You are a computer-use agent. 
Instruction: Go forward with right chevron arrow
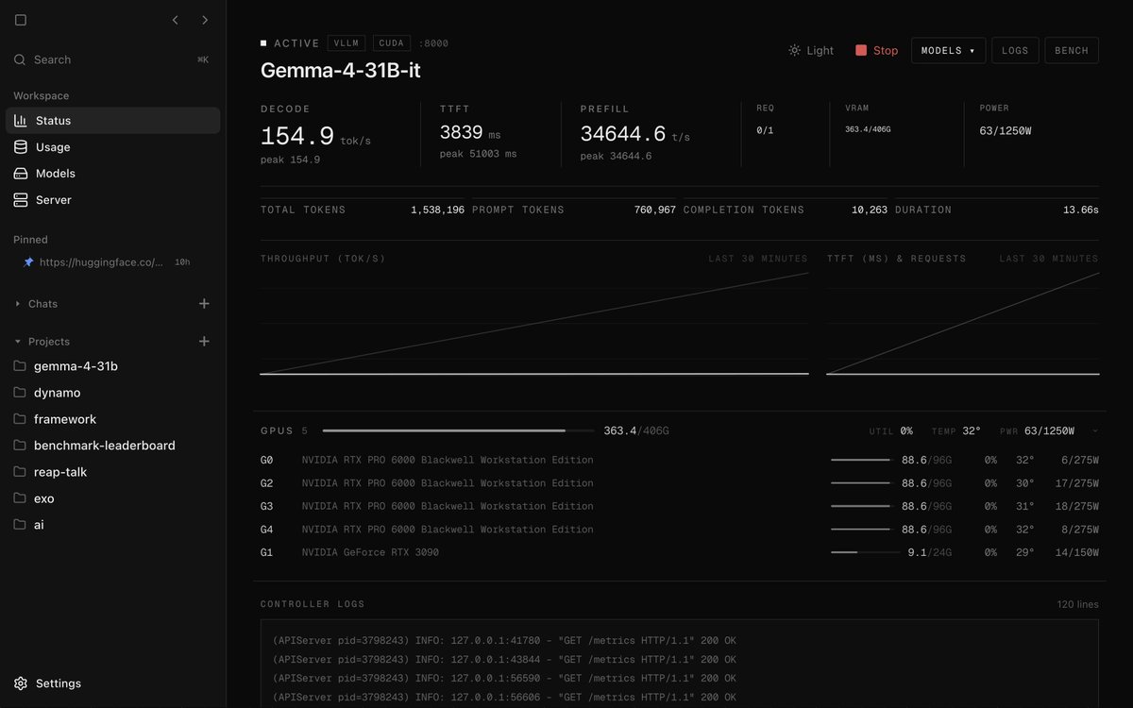205,20
